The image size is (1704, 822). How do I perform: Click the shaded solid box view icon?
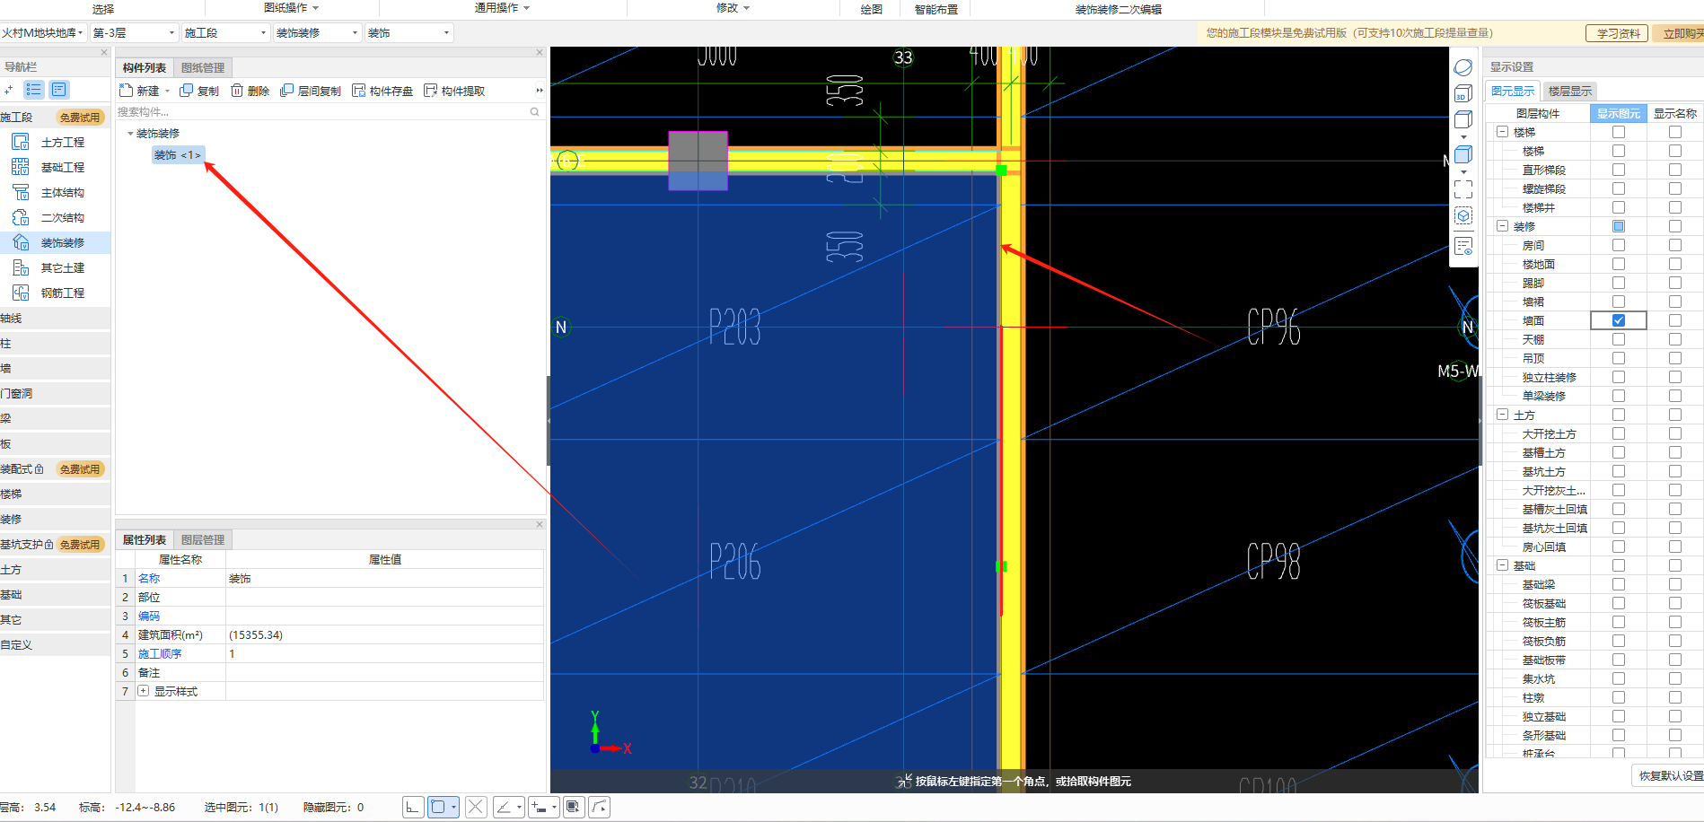click(1463, 154)
